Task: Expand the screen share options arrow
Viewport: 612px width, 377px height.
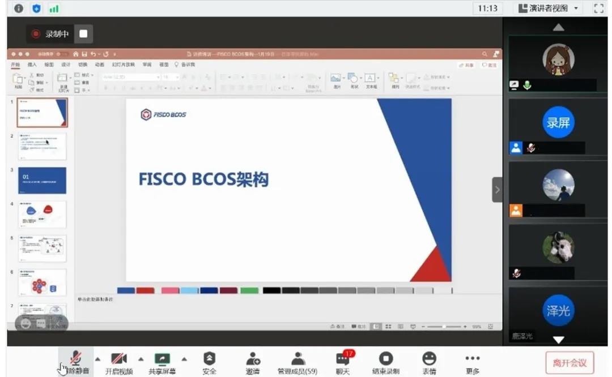Action: coord(184,359)
